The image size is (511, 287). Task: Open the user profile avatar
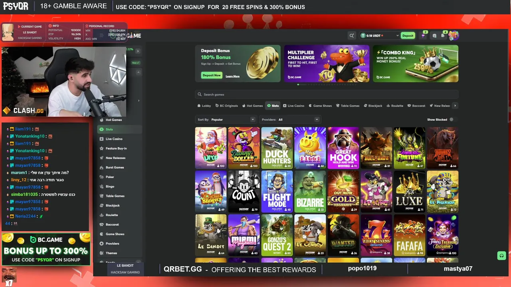coord(454,35)
